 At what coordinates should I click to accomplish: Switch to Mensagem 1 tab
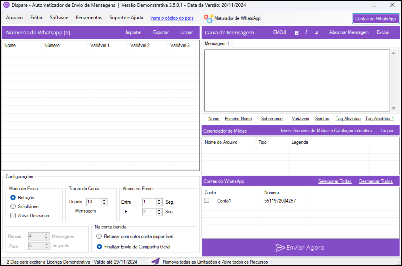tap(217, 44)
